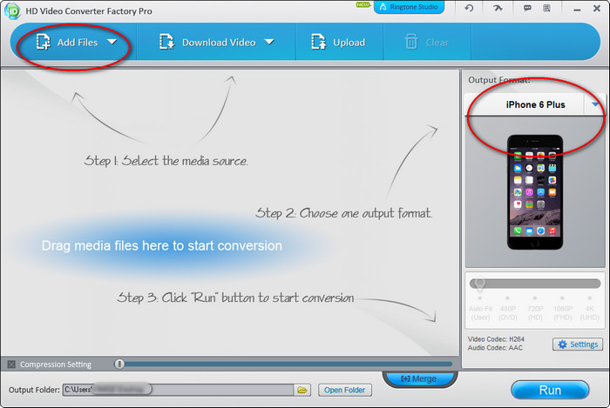
Task: Click Run to start conversion
Action: tap(550, 390)
